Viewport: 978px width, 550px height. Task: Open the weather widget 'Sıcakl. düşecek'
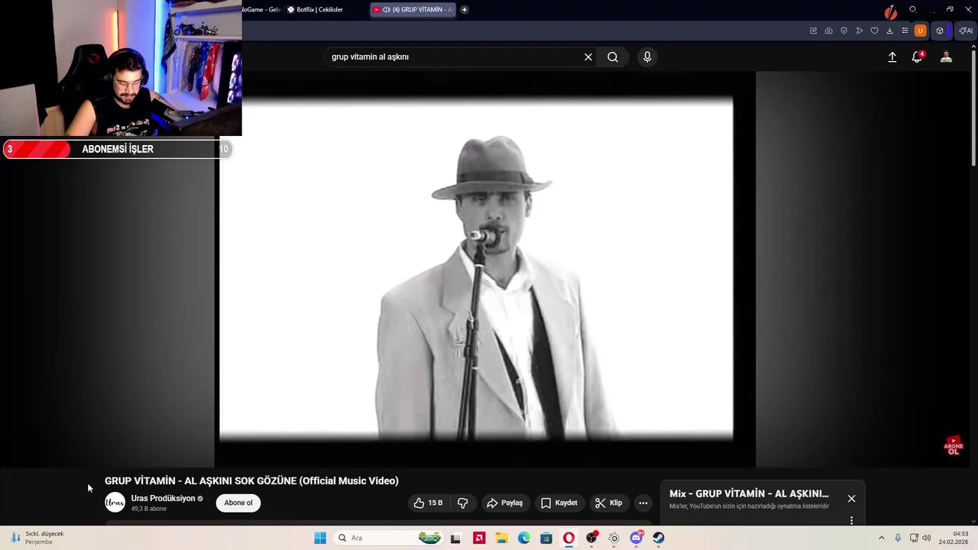click(36, 538)
